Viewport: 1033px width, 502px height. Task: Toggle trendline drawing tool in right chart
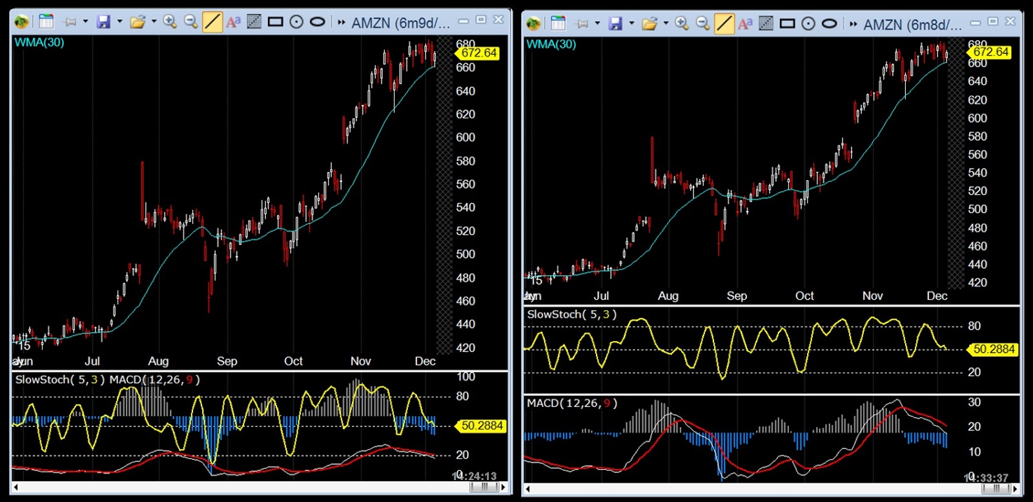click(724, 24)
